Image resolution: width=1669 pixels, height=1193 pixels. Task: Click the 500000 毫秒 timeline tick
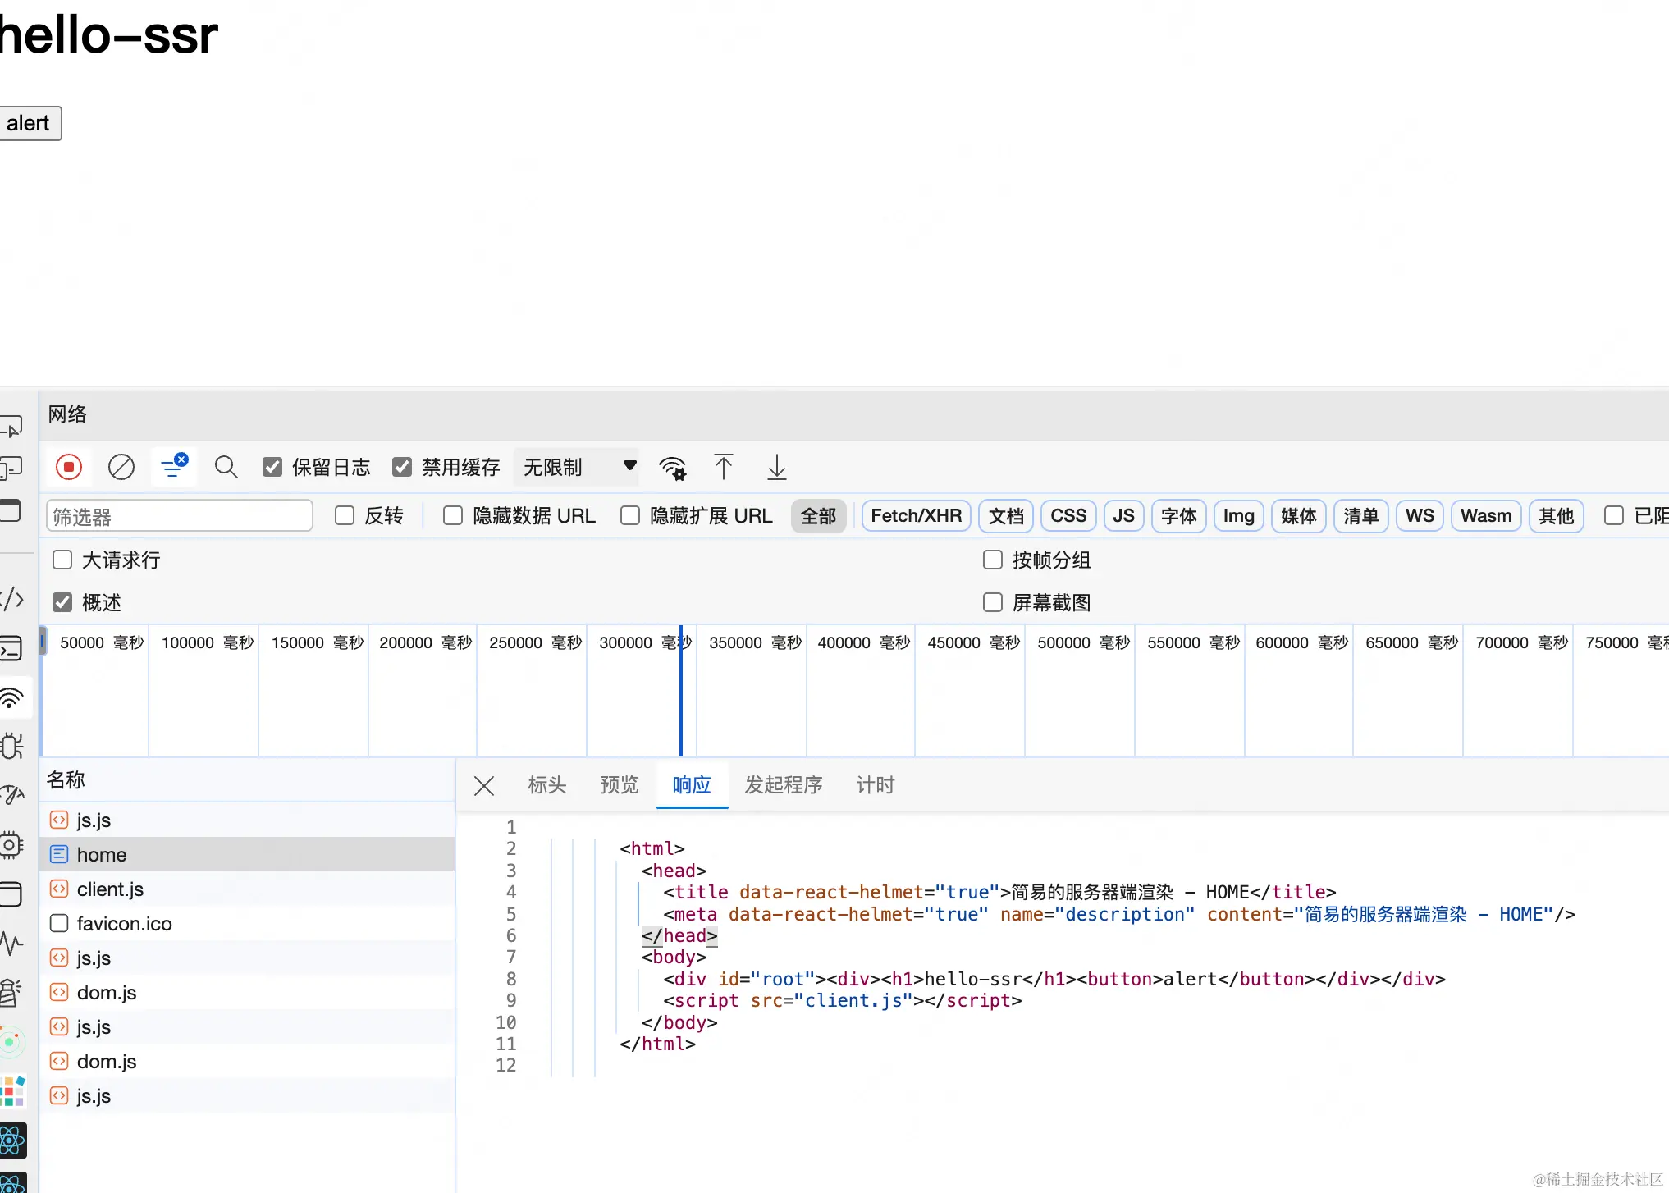[1083, 642]
